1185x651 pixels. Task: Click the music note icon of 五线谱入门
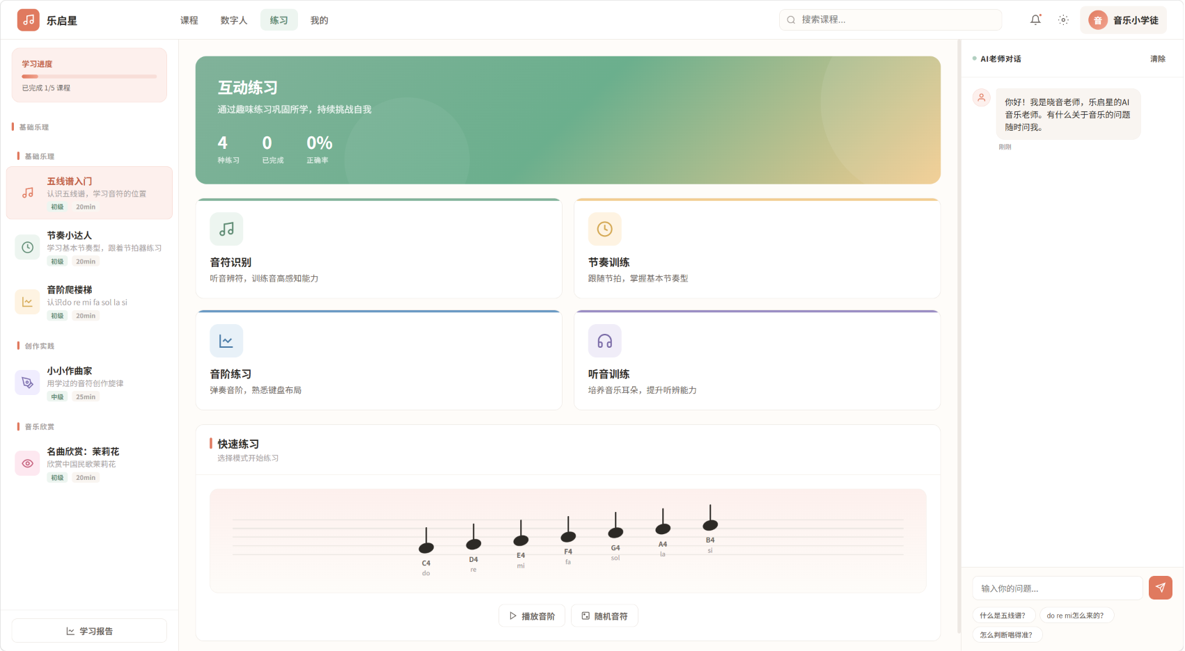28,193
